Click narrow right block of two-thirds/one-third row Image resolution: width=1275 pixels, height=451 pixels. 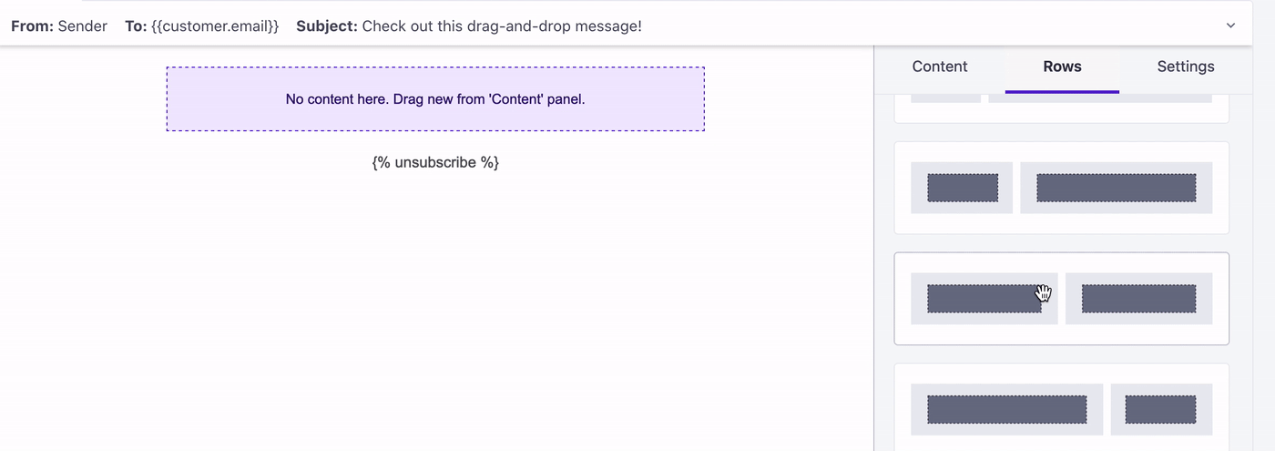(x=1160, y=409)
